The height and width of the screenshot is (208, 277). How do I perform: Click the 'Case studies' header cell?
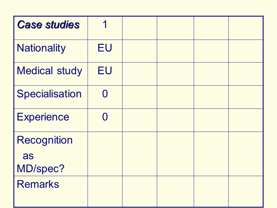51,28
